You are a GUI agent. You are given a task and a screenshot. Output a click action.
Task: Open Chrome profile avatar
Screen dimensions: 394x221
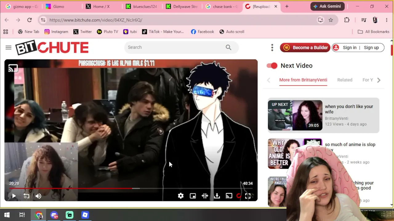375,20
